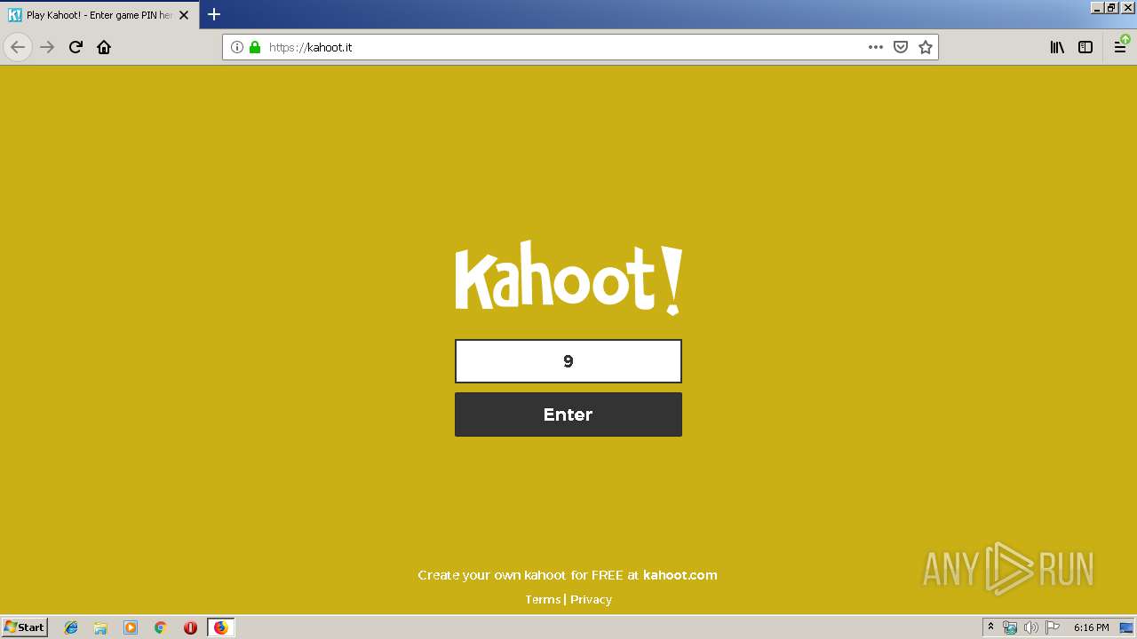Click the Kahoot! logo
Image resolution: width=1137 pixels, height=639 pixels.
[568, 277]
